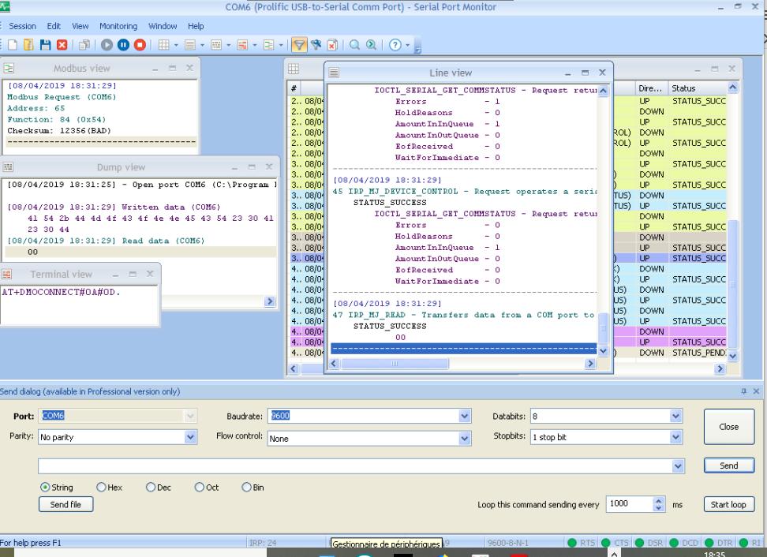Click the Dump view panel title icon
Image resolution: width=767 pixels, height=557 pixels.
pos(8,167)
